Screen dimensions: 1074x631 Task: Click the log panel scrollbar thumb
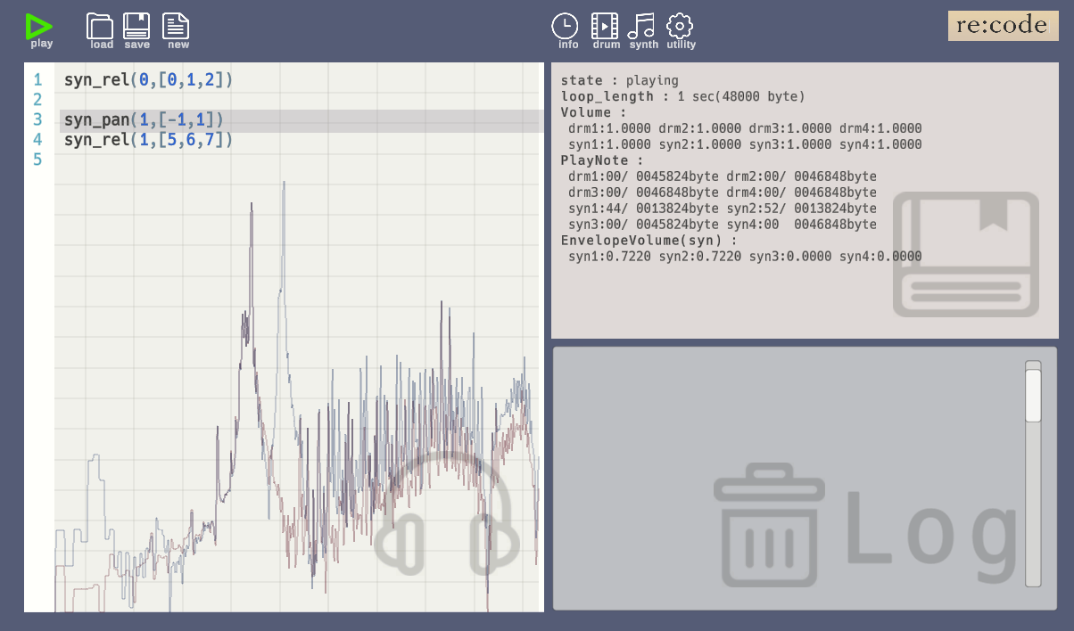[1033, 395]
